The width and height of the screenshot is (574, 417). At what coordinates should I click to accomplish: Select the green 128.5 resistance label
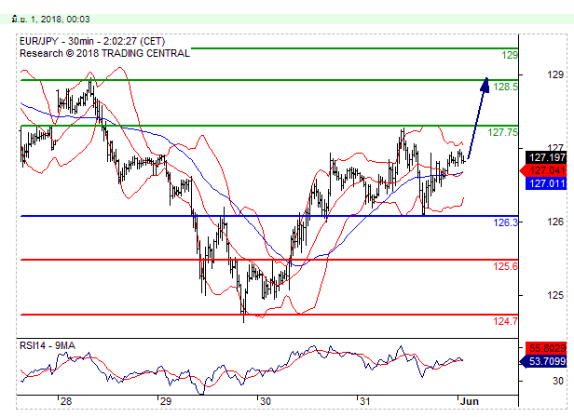pyautogui.click(x=506, y=87)
